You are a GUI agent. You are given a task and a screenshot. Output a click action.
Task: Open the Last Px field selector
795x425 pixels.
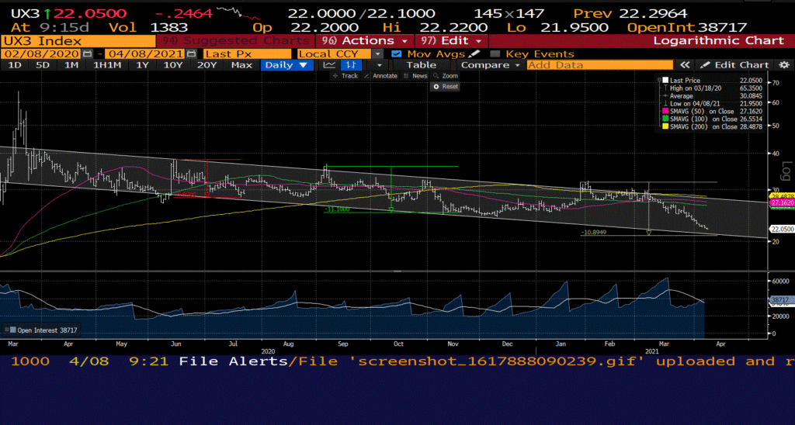[x=247, y=54]
